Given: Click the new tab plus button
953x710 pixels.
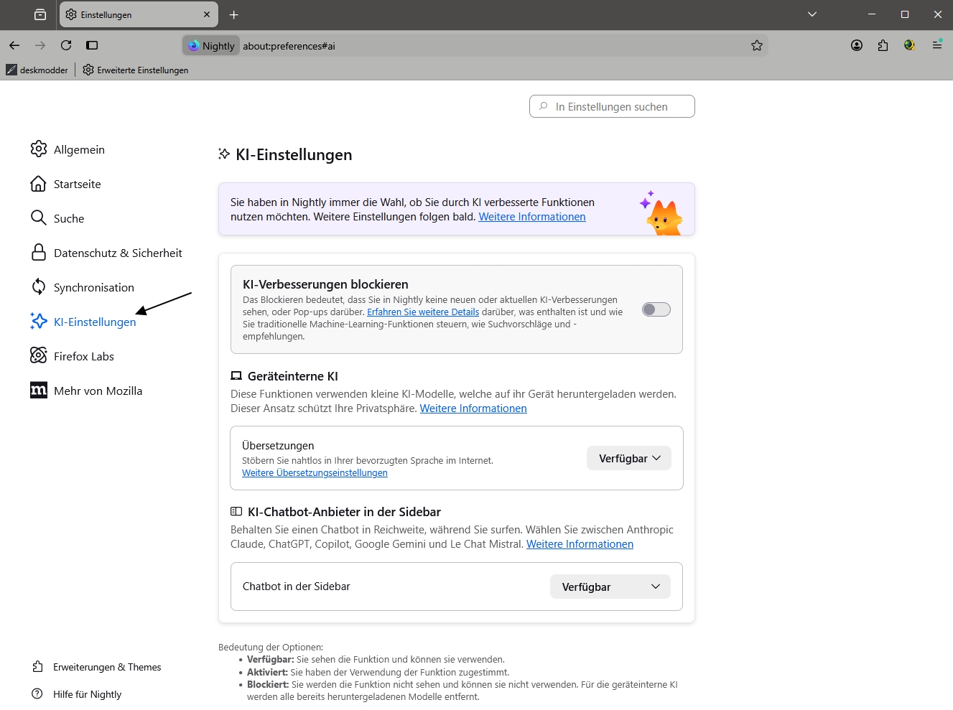Looking at the screenshot, I should tap(234, 14).
